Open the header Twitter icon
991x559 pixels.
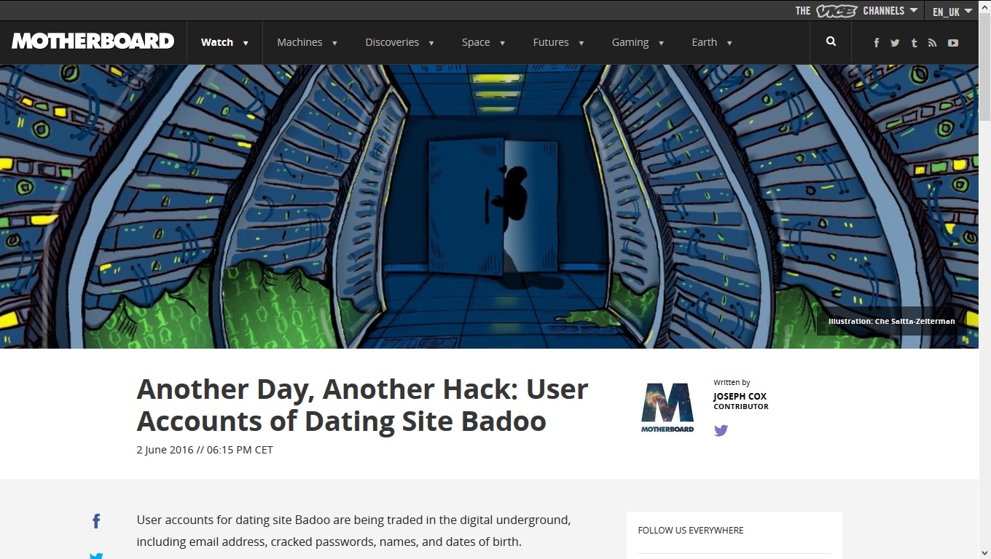(895, 43)
